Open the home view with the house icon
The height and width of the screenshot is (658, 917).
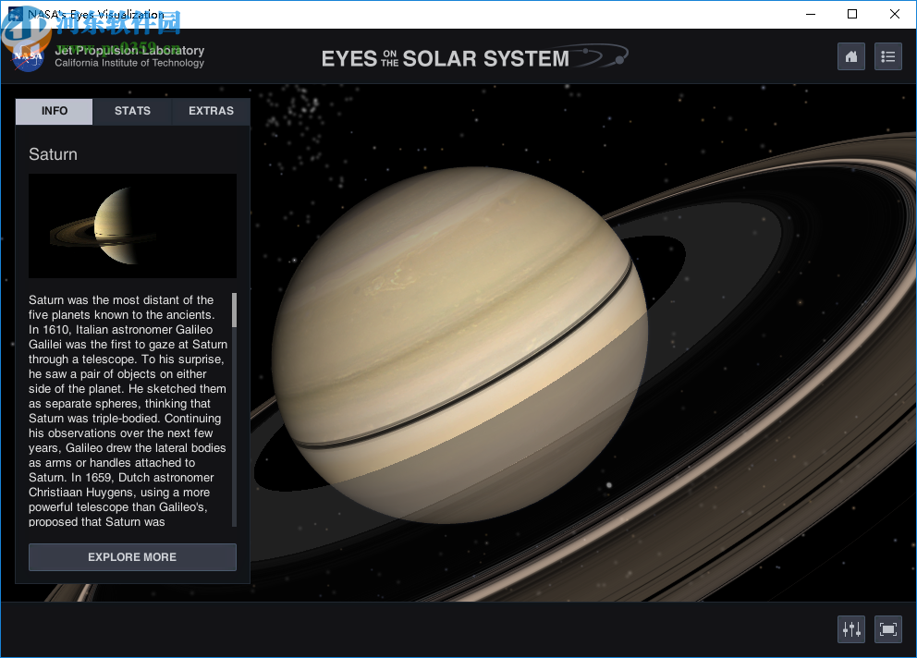click(850, 56)
